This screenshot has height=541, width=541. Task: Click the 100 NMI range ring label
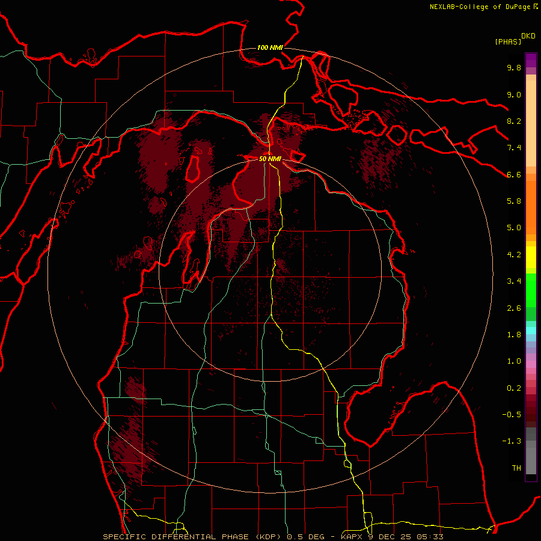270,47
